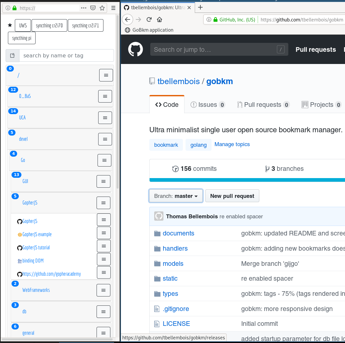Open the syncthing cr2i70 starred bookmark
This screenshot has height=343, width=345.
(x=49, y=25)
